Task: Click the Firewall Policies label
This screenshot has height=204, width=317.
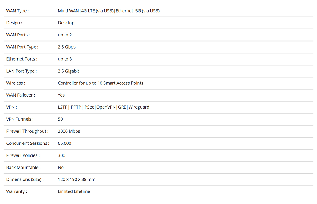Action: tap(23, 155)
